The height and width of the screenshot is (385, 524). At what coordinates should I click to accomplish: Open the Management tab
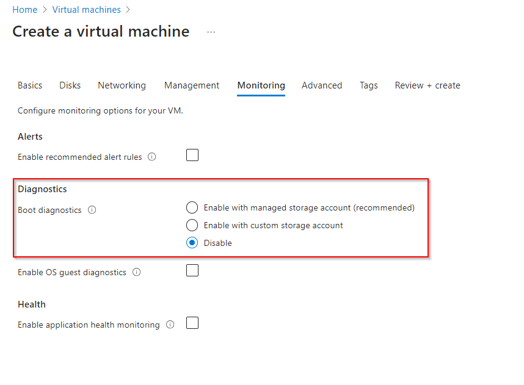coord(192,85)
